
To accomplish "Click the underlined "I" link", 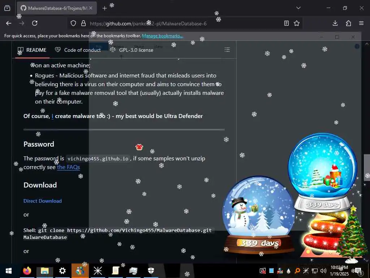I will [52, 116].
